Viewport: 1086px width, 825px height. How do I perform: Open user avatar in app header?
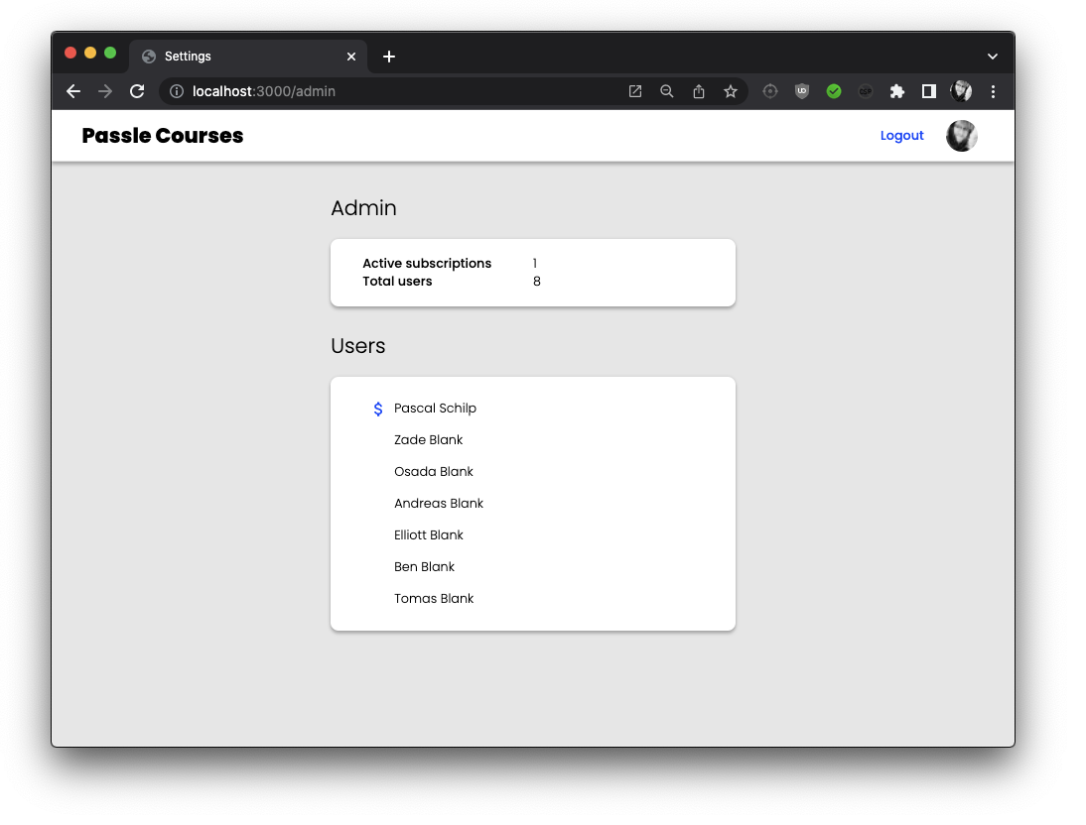[961, 136]
